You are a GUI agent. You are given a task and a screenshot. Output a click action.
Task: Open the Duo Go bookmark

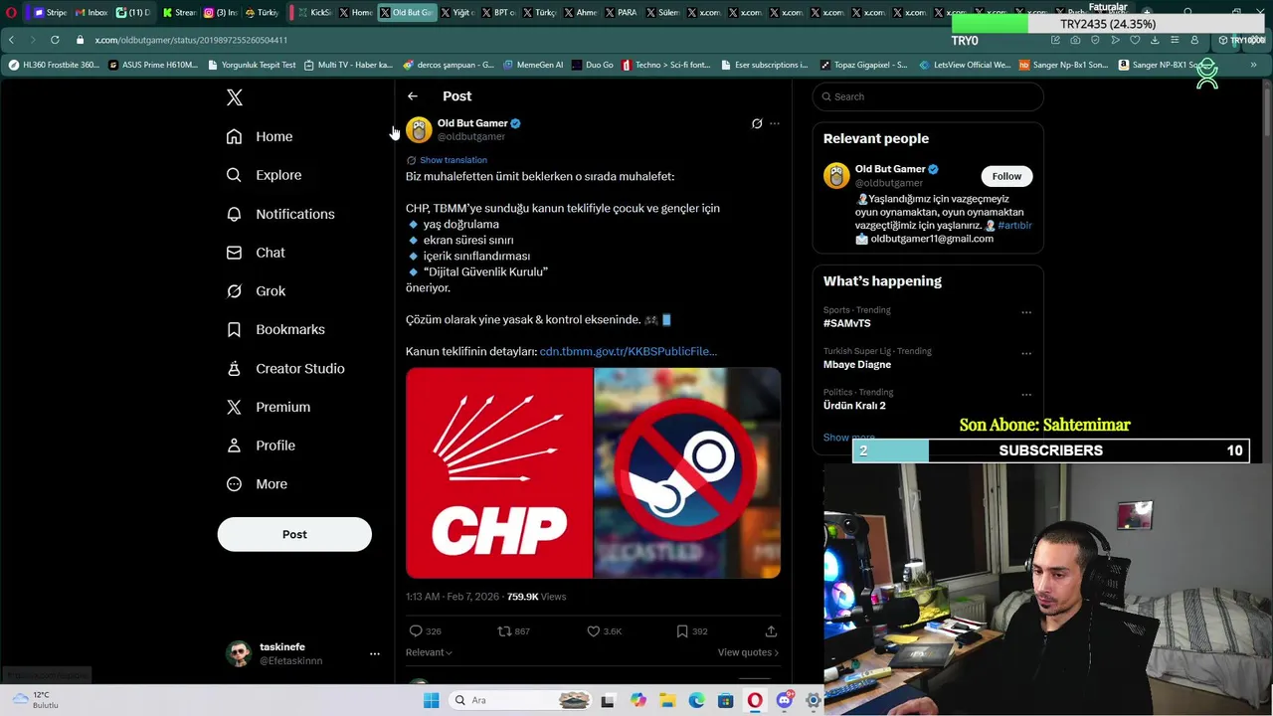[593, 65]
